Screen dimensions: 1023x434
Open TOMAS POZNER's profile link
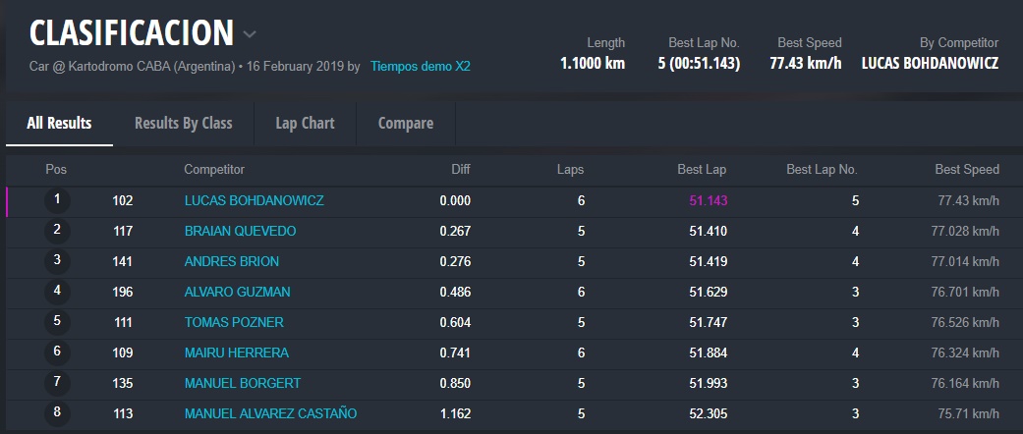pos(234,322)
